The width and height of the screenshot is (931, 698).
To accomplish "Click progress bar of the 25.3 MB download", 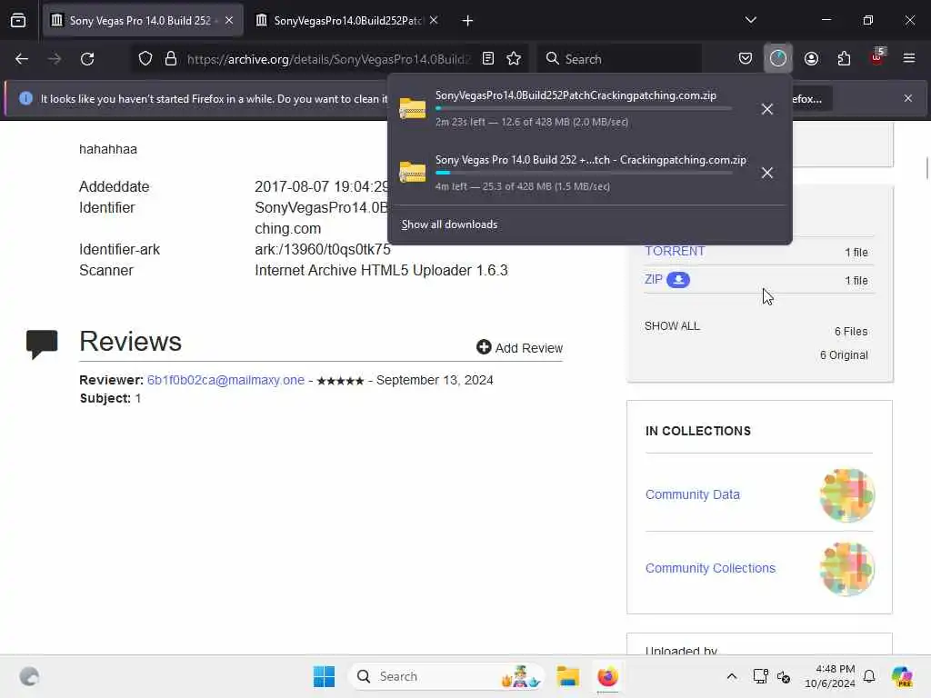I will (x=584, y=173).
